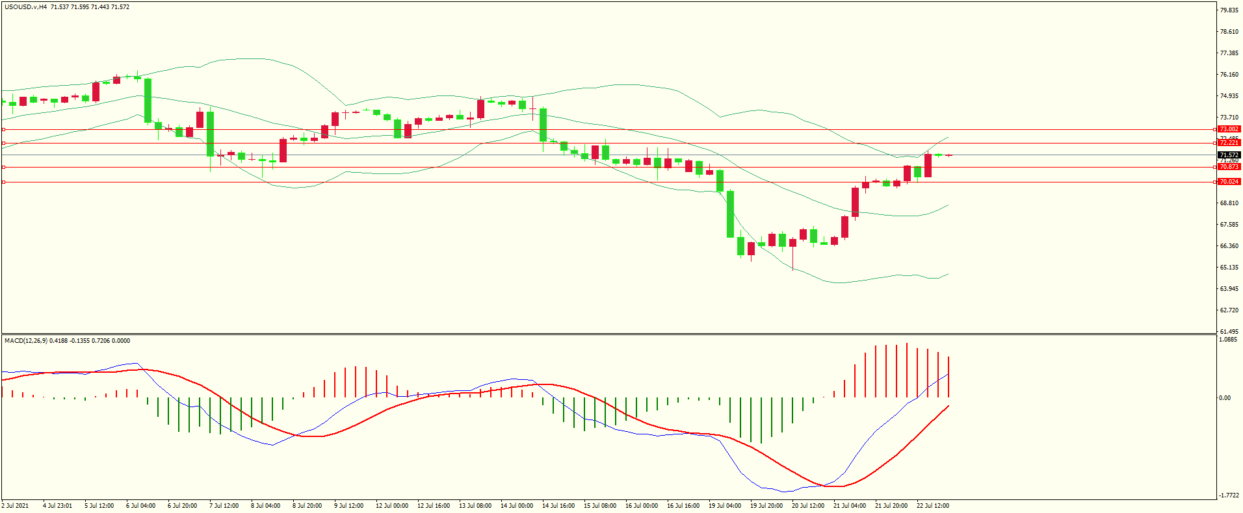Click the '12 Jul 00:00' time axis label
Image resolution: width=1243 pixels, height=513 pixels.
(x=391, y=505)
